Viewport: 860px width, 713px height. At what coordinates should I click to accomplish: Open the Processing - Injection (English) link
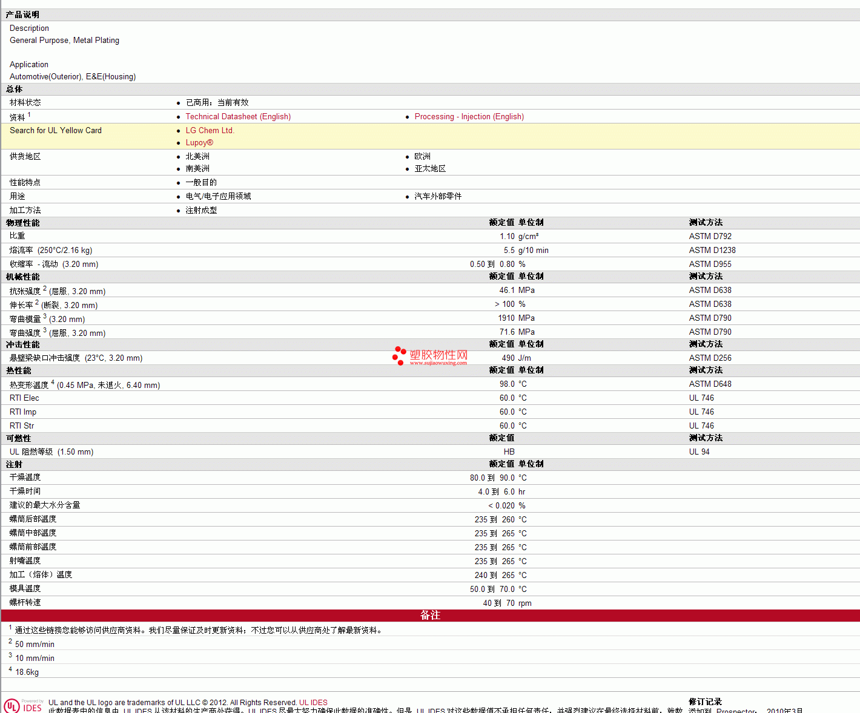click(469, 117)
